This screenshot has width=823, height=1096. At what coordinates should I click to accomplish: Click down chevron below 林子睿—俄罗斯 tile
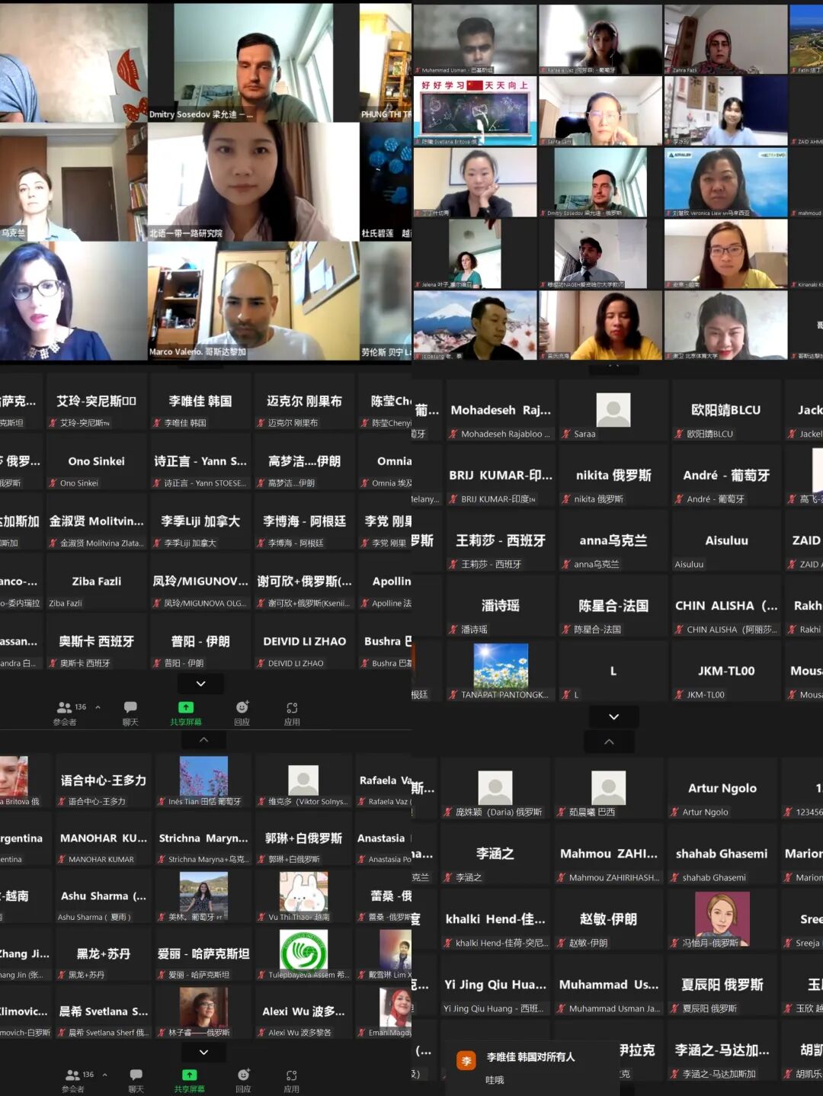203,1053
